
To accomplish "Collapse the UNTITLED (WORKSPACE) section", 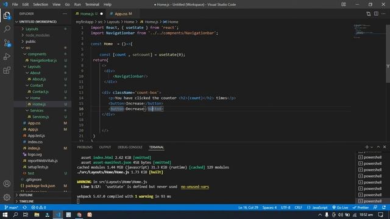I will point(38,22).
